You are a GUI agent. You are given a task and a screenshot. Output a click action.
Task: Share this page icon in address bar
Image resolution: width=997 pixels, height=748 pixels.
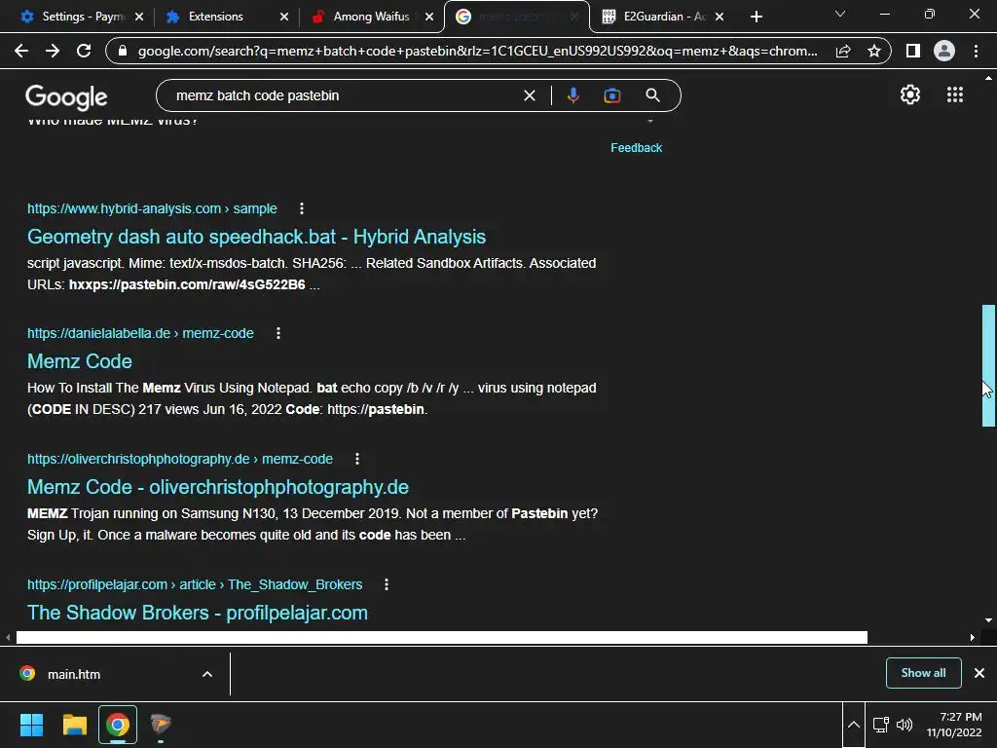click(843, 51)
